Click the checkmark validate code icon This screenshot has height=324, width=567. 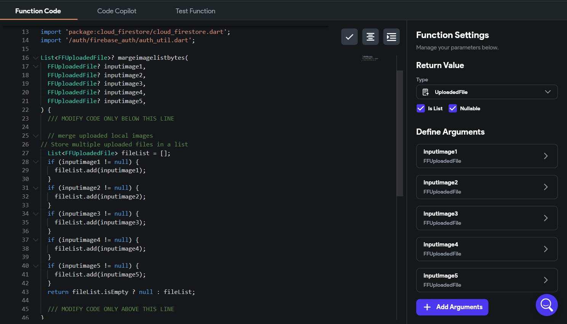coord(349,37)
